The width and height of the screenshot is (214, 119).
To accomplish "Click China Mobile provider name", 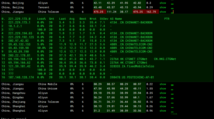I will (48, 84).
